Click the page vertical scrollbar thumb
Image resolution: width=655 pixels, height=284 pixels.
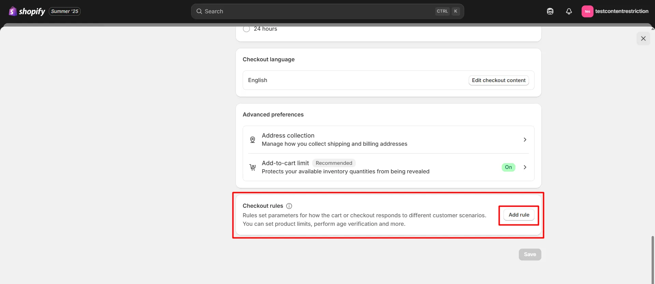653,259
